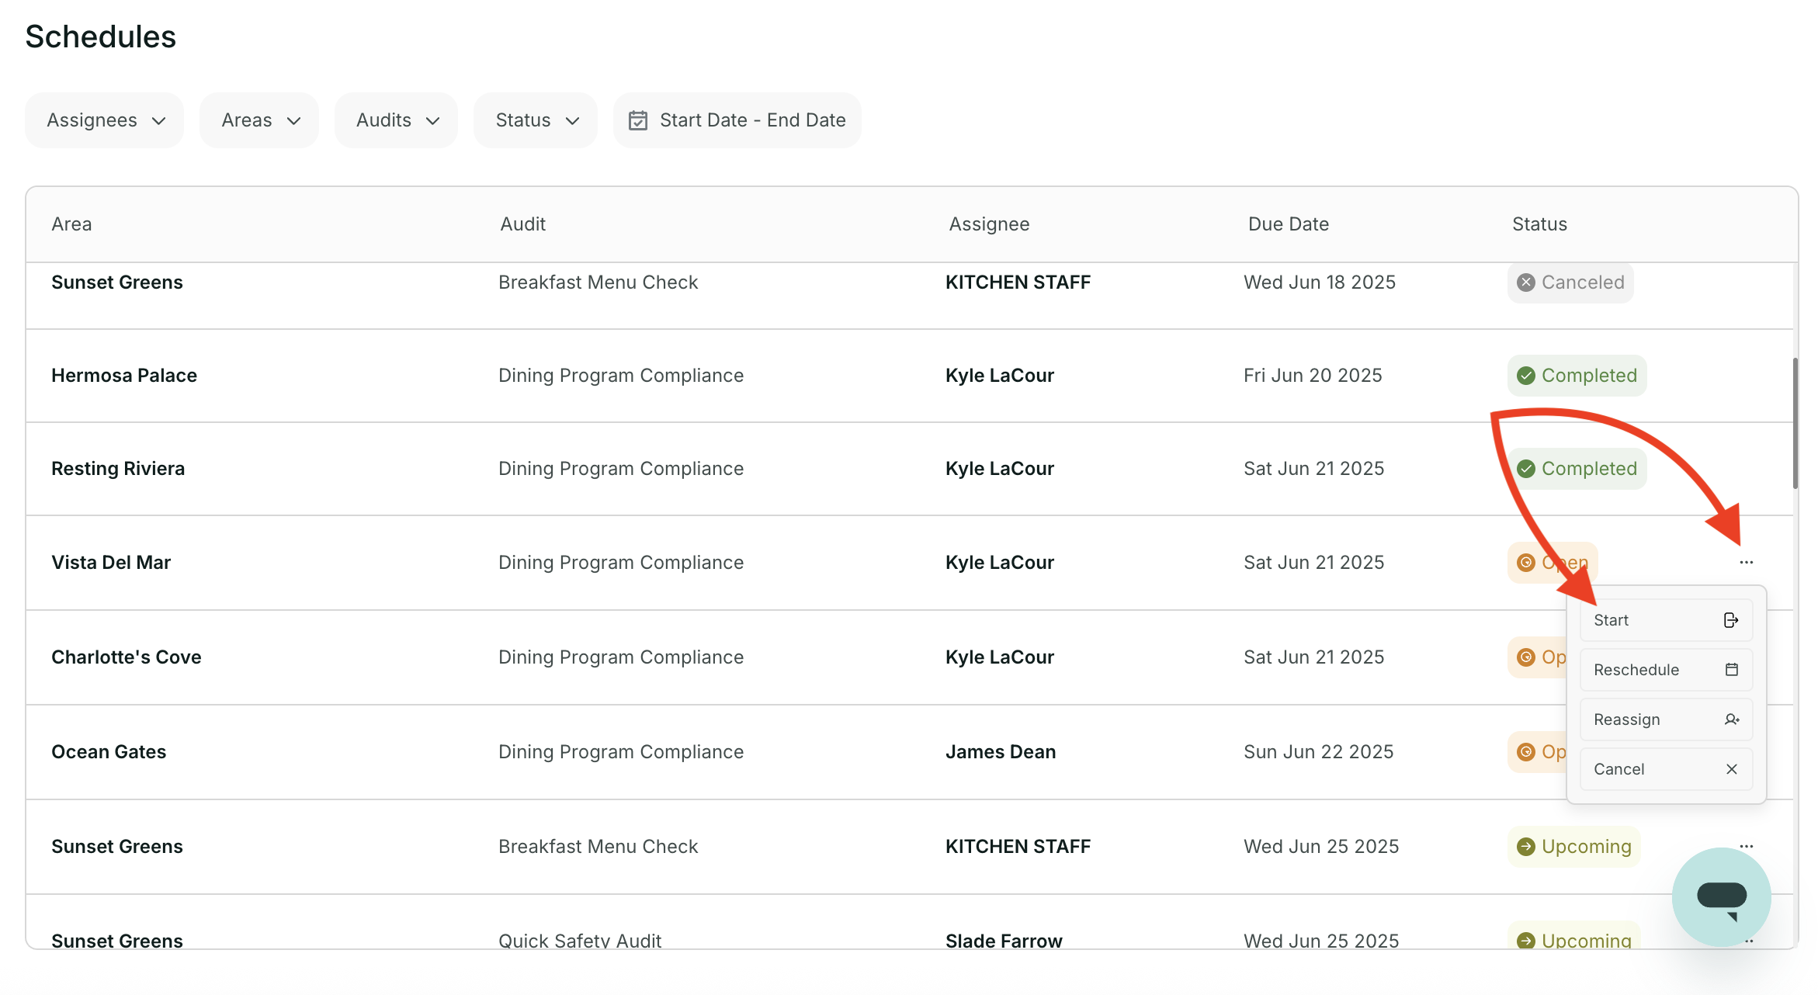Image resolution: width=1818 pixels, height=995 pixels.
Task: Click the Status column header
Action: (x=1539, y=224)
